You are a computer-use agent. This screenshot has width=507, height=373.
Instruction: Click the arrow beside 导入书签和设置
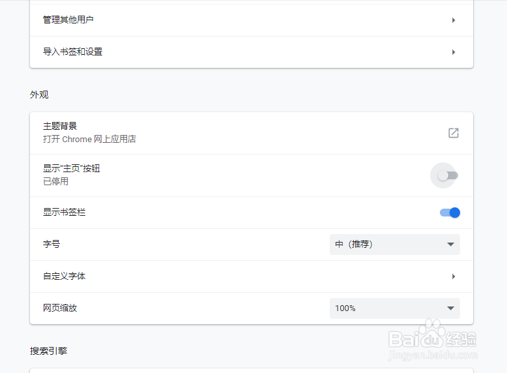click(454, 52)
